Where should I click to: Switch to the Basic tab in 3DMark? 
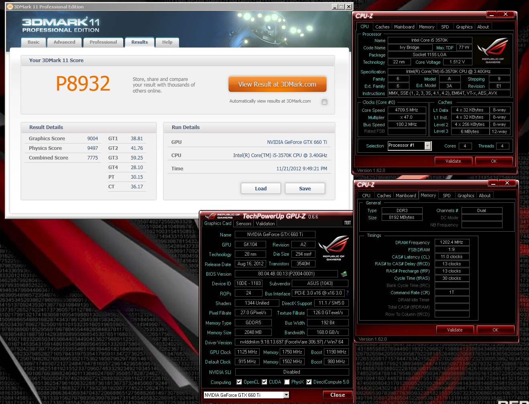(x=34, y=42)
